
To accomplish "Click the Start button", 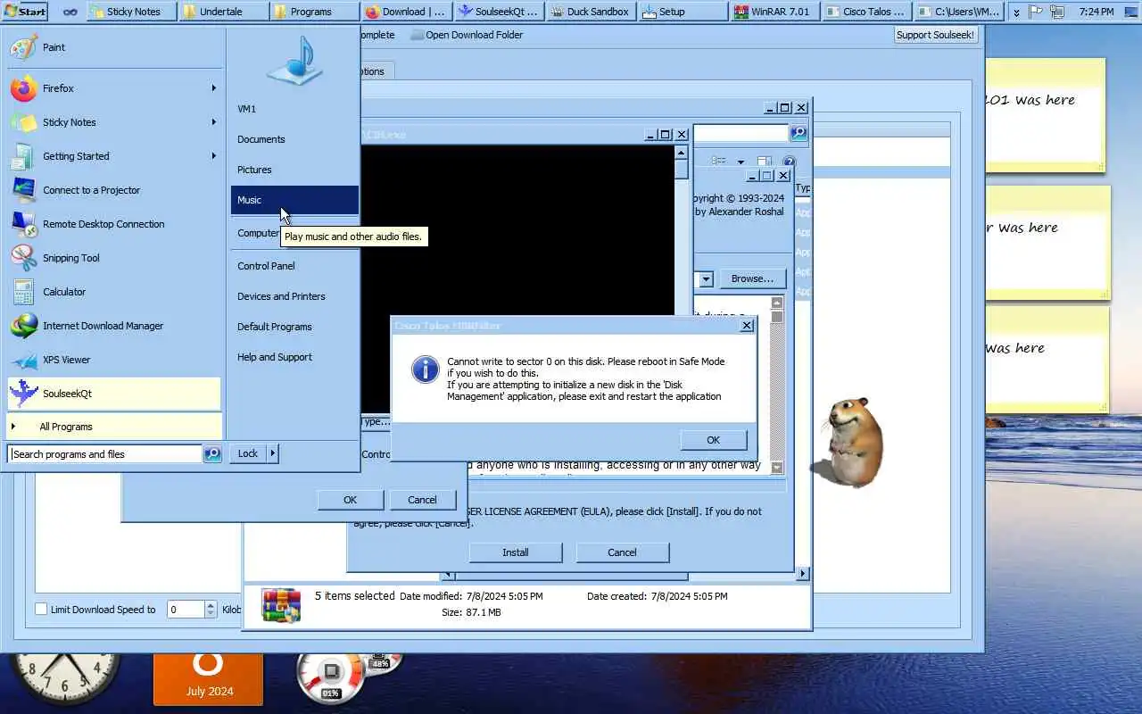I will click(25, 12).
